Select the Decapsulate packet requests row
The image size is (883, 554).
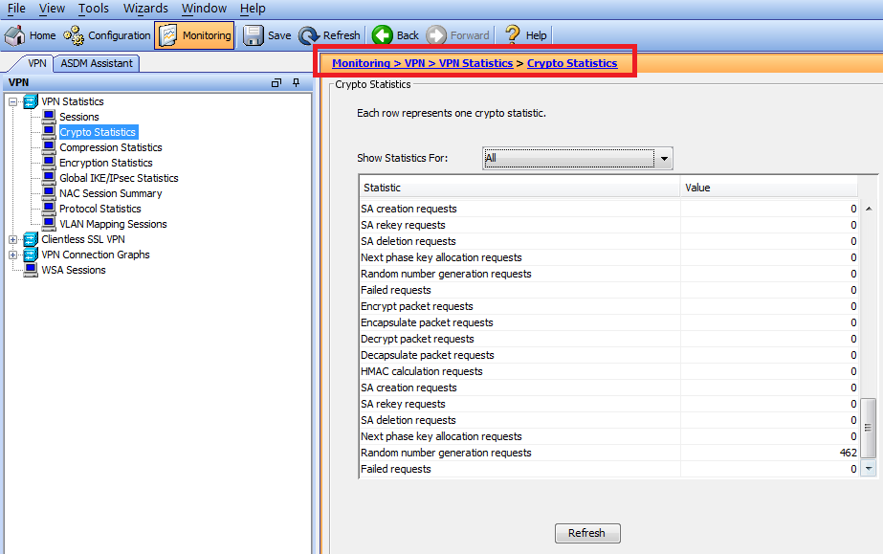click(608, 355)
